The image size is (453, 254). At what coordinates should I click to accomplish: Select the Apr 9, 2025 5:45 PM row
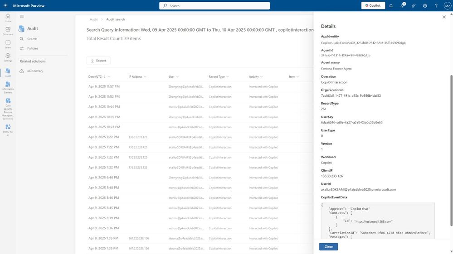click(x=200, y=208)
